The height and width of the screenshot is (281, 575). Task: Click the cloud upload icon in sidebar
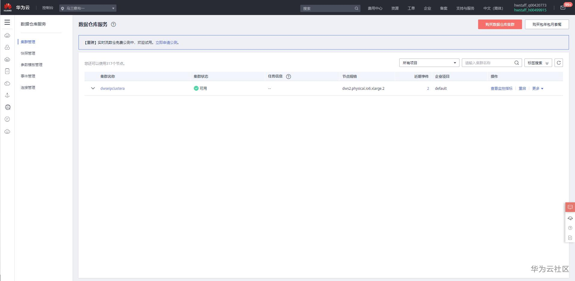8,131
